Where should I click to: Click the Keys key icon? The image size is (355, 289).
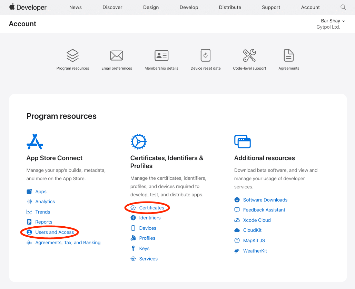[x=133, y=248]
